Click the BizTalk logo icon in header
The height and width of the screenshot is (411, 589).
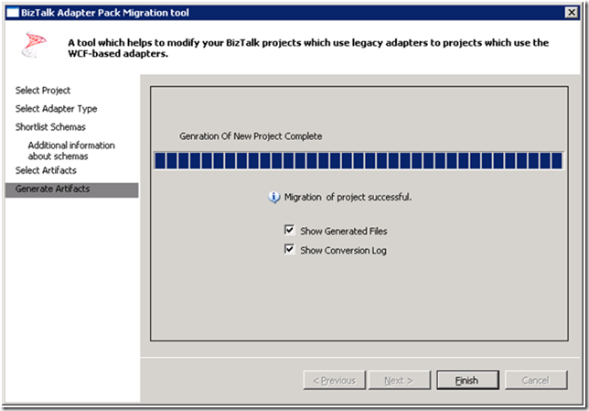pyautogui.click(x=34, y=44)
